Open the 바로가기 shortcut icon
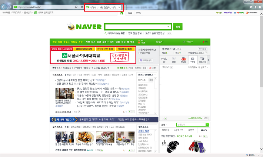The height and width of the screenshot is (157, 263). 202,60
